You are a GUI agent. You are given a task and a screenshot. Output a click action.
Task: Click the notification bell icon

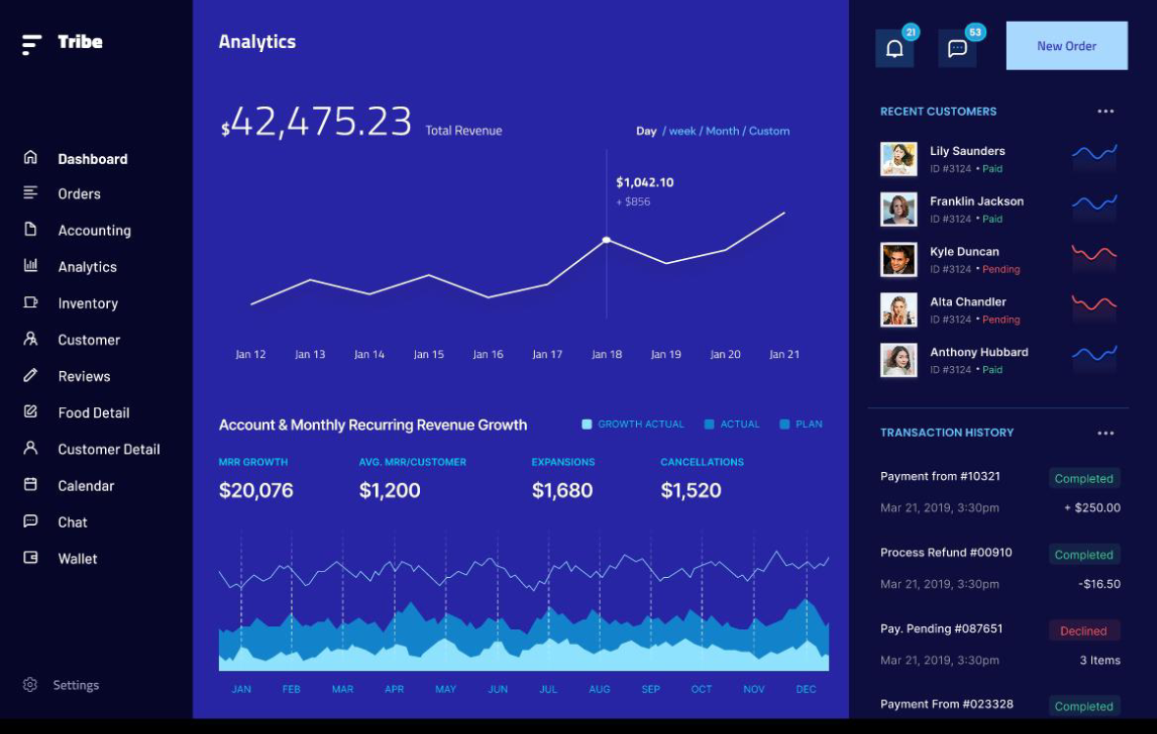coord(894,48)
